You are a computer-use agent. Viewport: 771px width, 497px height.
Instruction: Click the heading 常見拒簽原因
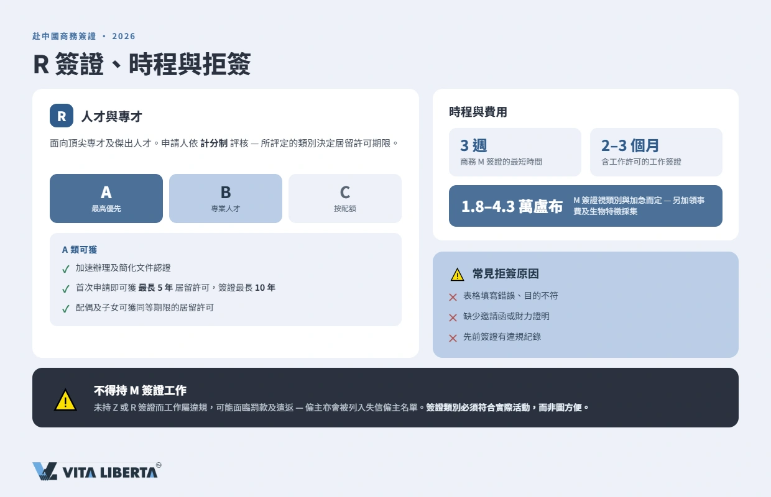506,274
